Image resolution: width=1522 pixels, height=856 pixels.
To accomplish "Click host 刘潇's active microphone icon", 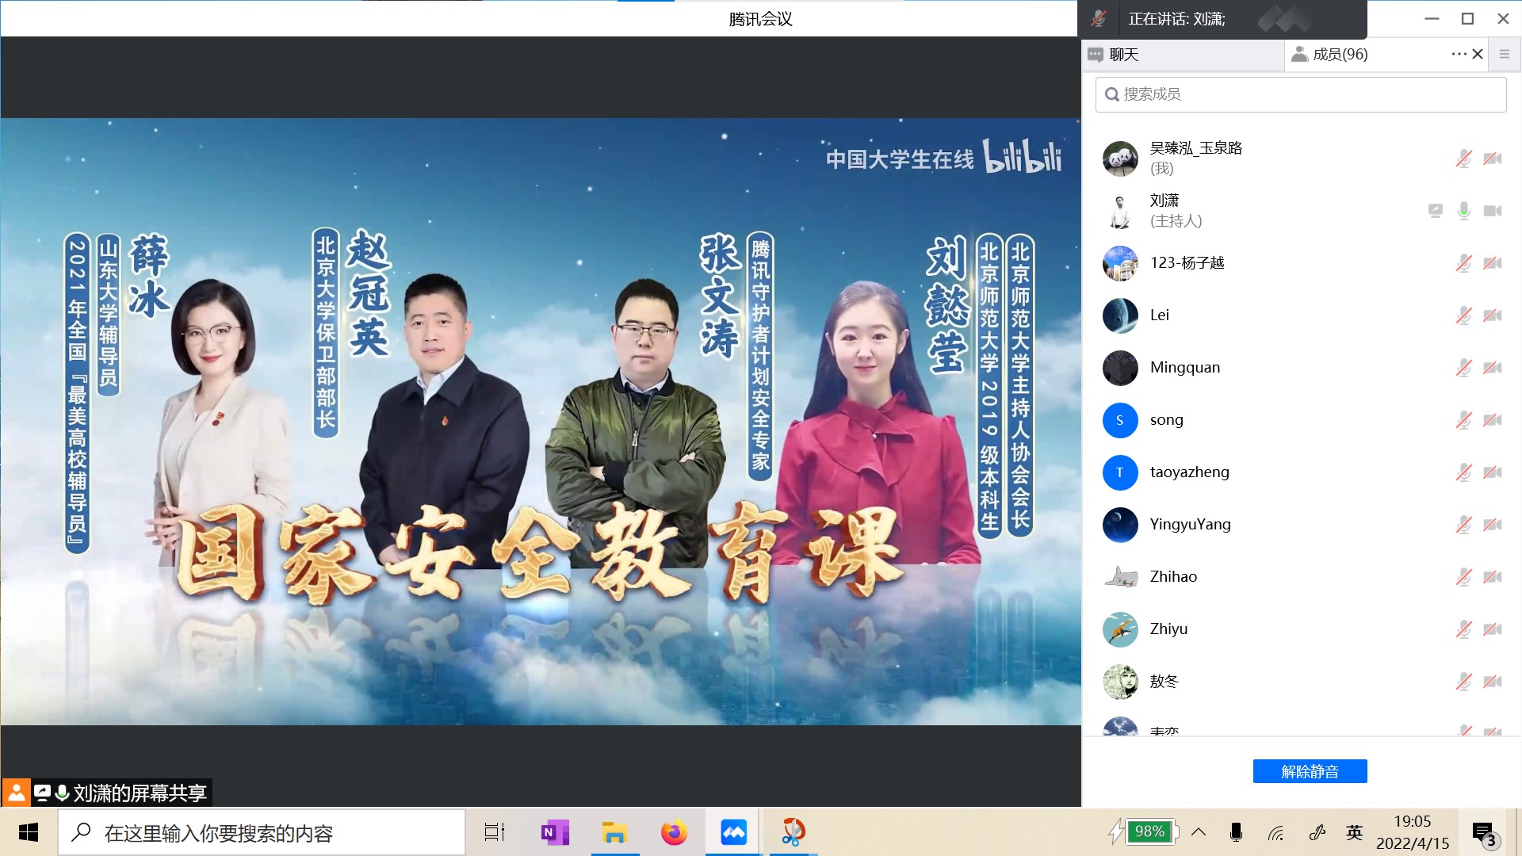I will (x=1463, y=211).
